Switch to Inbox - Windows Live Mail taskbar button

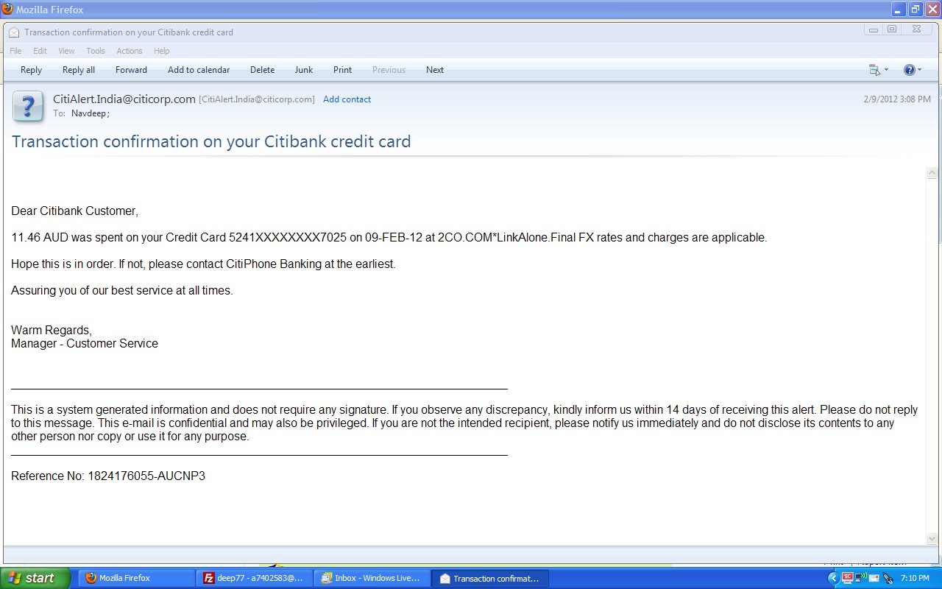coord(372,578)
